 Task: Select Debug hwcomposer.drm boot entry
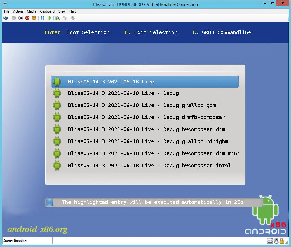pyautogui.click(x=145, y=129)
